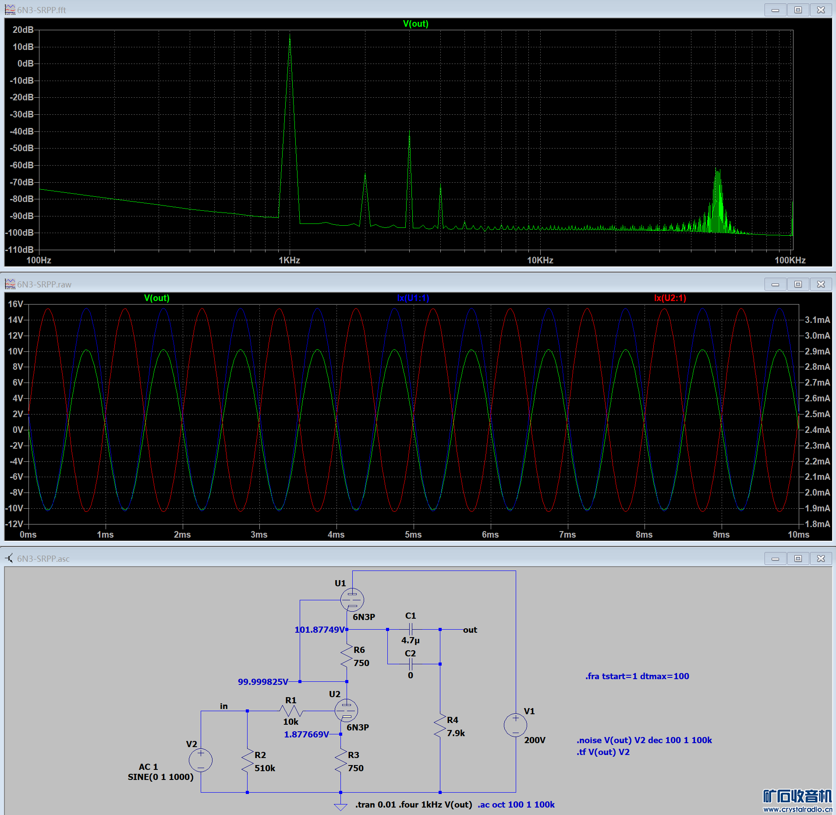Image resolution: width=836 pixels, height=815 pixels.
Task: Click the 510k value of R2
Action: [265, 768]
